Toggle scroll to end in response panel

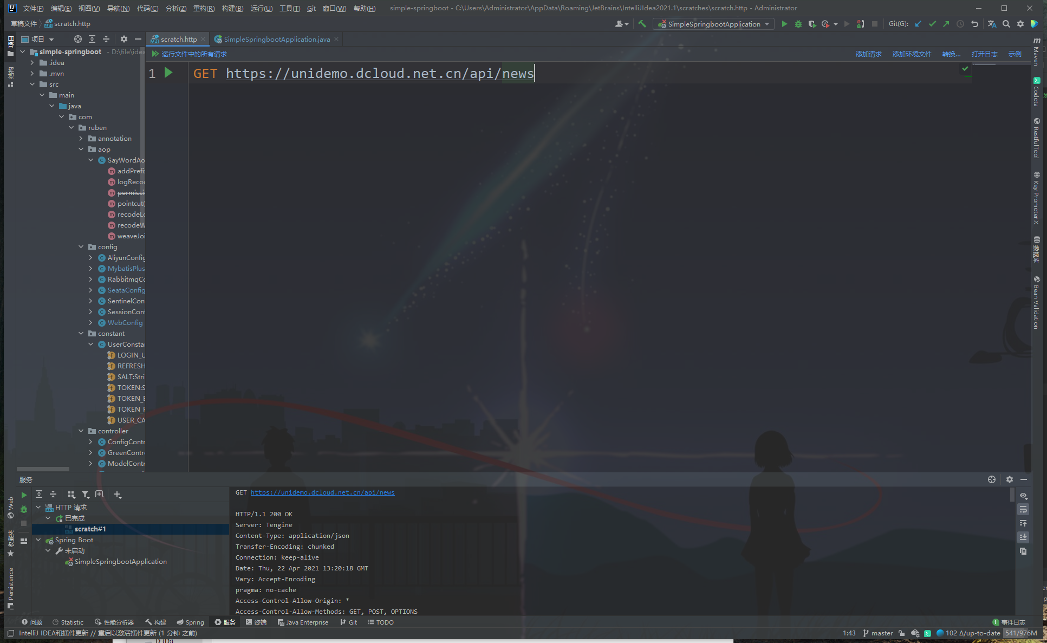[1023, 537]
